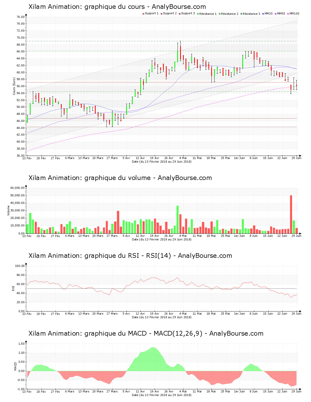
Task: Click the 'RSI' vertical axis label
Action: [13, 288]
